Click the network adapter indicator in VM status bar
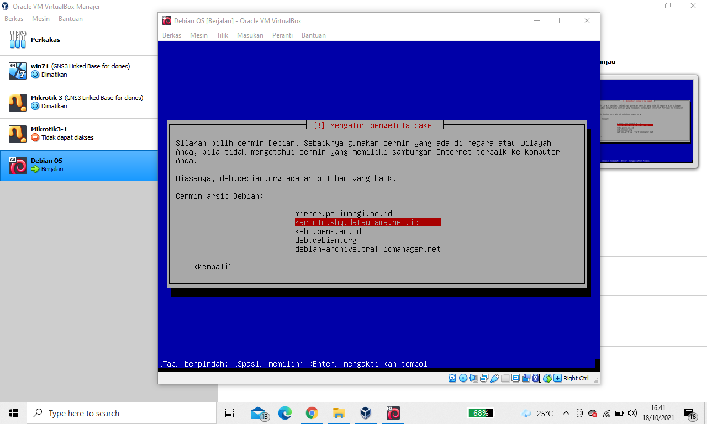Viewport: 707px width, 424px height. [x=484, y=378]
